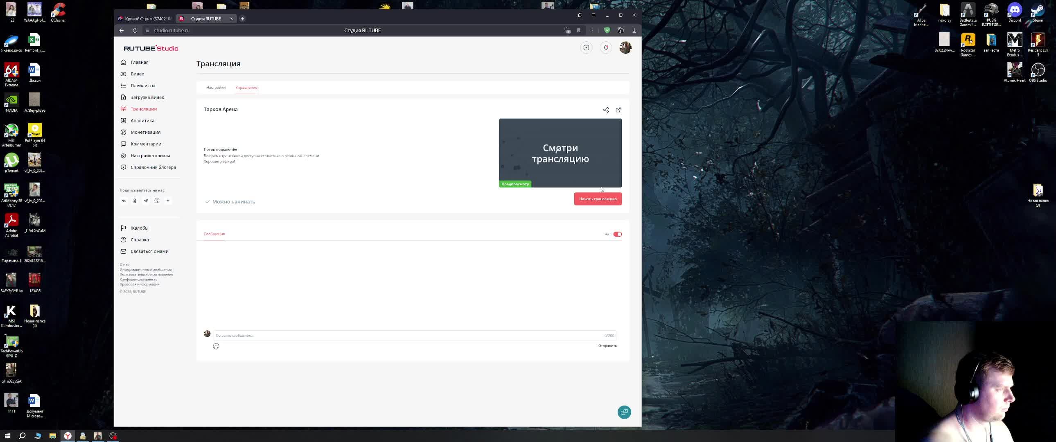Switch to the Настройки tab
The width and height of the screenshot is (1056, 442).
coord(216,87)
